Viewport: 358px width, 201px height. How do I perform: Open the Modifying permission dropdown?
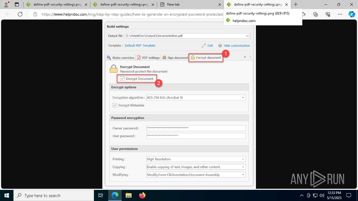click(196, 175)
